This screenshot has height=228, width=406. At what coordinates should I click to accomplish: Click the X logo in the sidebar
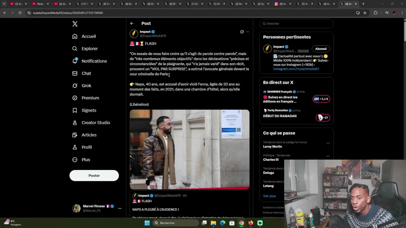click(75, 24)
